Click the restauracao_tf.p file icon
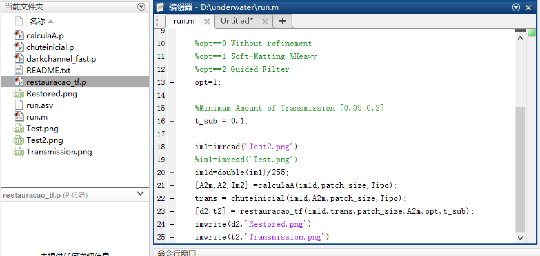This screenshot has height=256, width=540. click(19, 82)
